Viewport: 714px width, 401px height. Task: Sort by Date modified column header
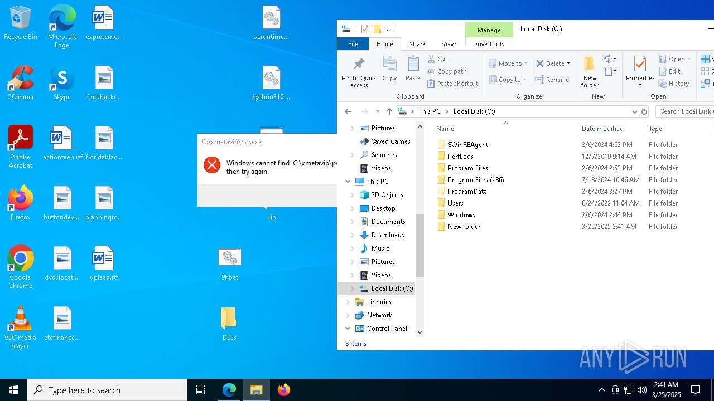coord(611,129)
